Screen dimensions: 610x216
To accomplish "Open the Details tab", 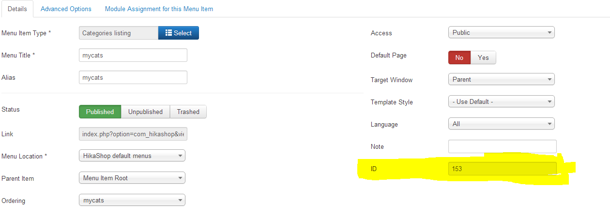I will pos(17,9).
